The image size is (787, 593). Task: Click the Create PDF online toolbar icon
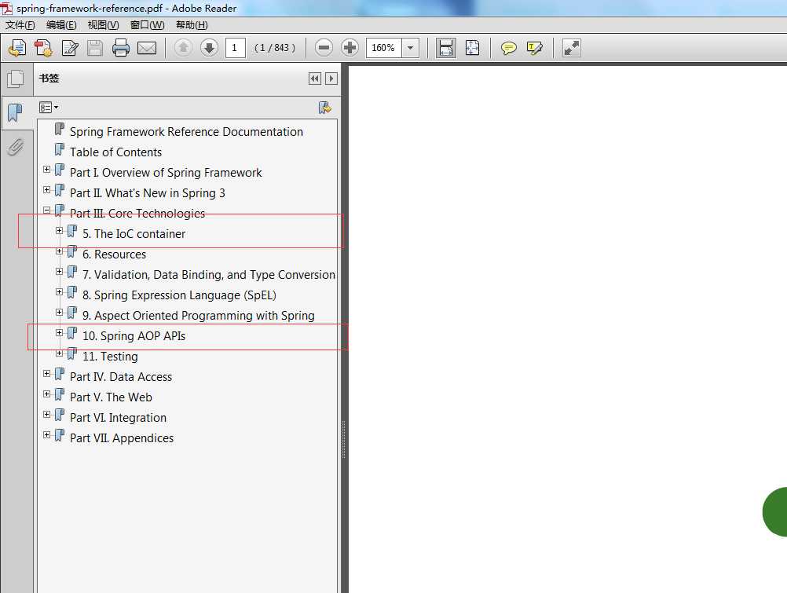click(x=17, y=48)
